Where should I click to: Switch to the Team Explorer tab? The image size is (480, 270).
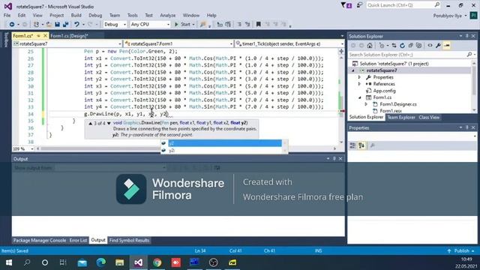point(401,117)
